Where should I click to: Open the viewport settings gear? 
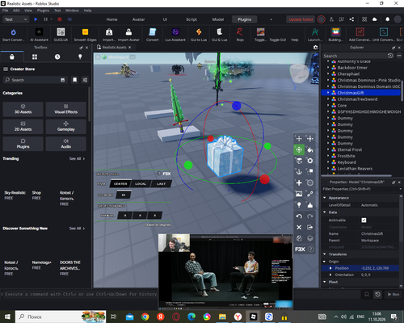click(315, 48)
